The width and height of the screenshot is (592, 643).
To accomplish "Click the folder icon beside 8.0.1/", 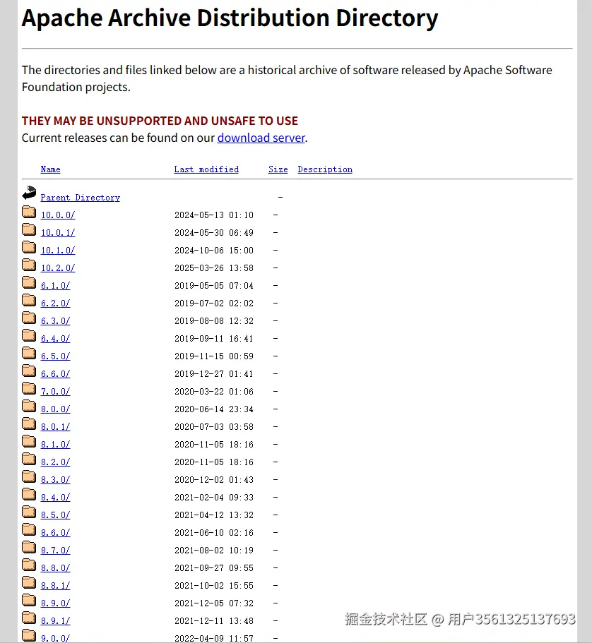I will click(x=29, y=423).
